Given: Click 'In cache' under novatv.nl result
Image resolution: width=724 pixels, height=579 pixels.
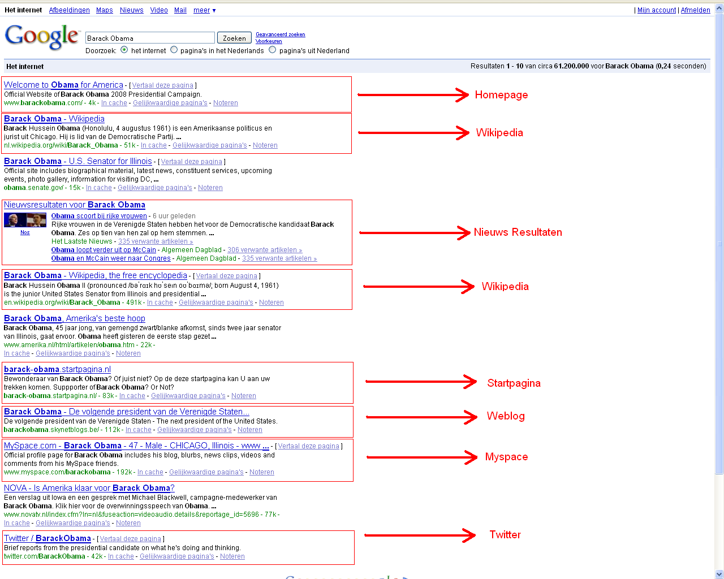Looking at the screenshot, I should [x=17, y=523].
